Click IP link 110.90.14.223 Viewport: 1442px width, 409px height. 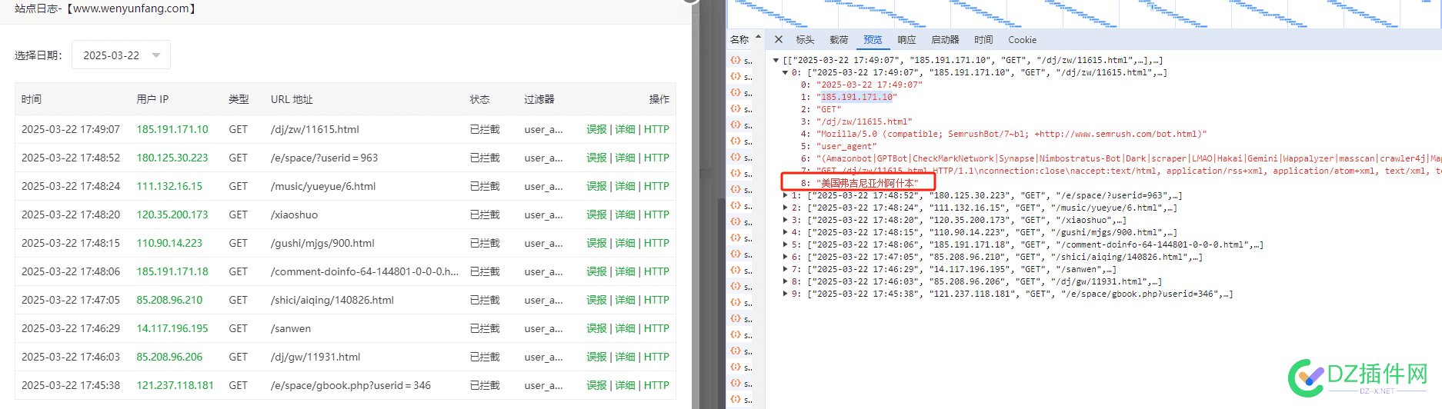pos(169,243)
